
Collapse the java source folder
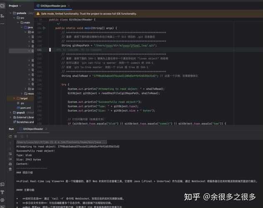(x=22, y=27)
